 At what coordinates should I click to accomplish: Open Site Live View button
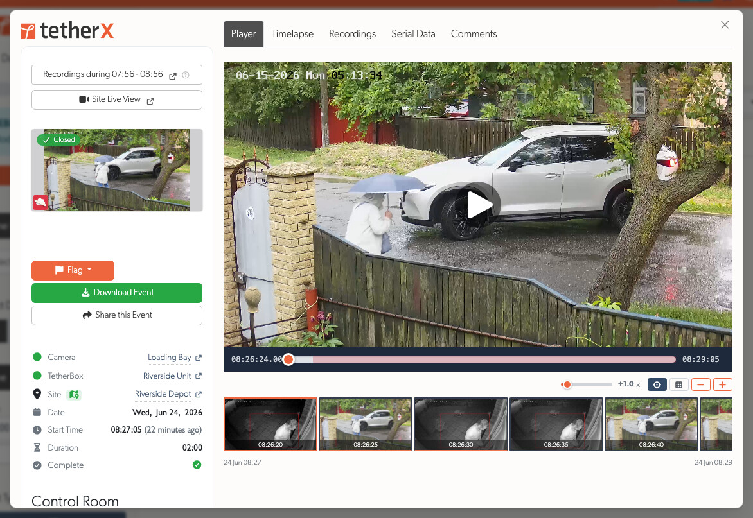(117, 99)
